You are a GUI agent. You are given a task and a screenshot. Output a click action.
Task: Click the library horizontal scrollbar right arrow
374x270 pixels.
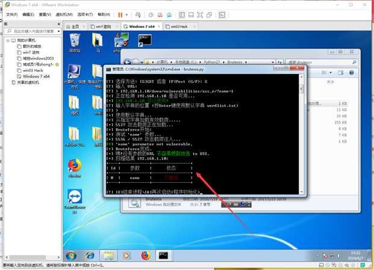click(x=58, y=257)
